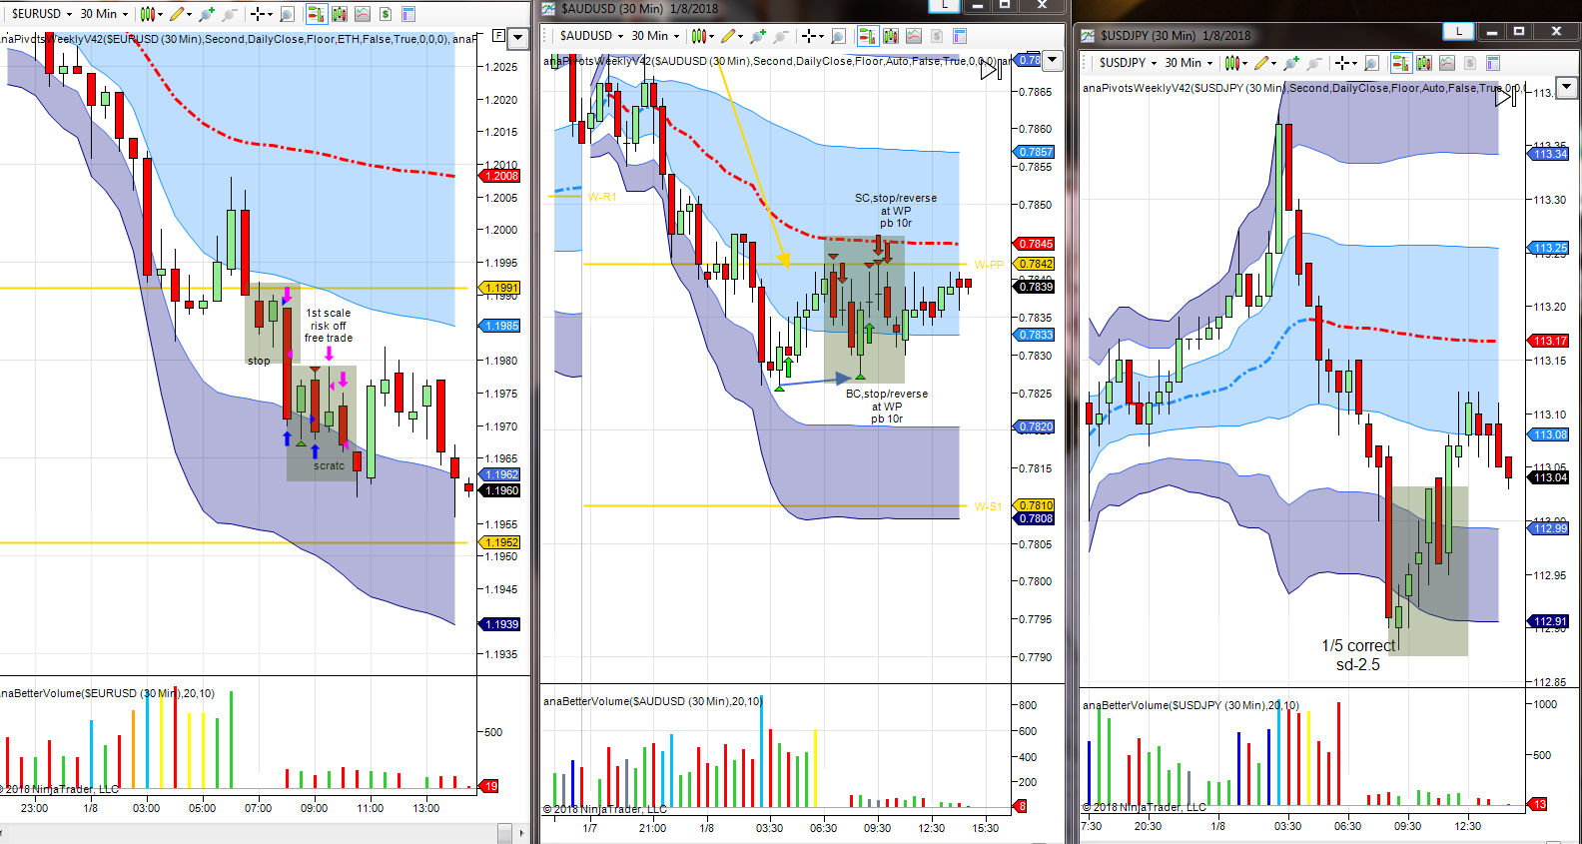
Task: Select the anaBetterVolume($USDJPY) indicator label
Action: [1190, 705]
